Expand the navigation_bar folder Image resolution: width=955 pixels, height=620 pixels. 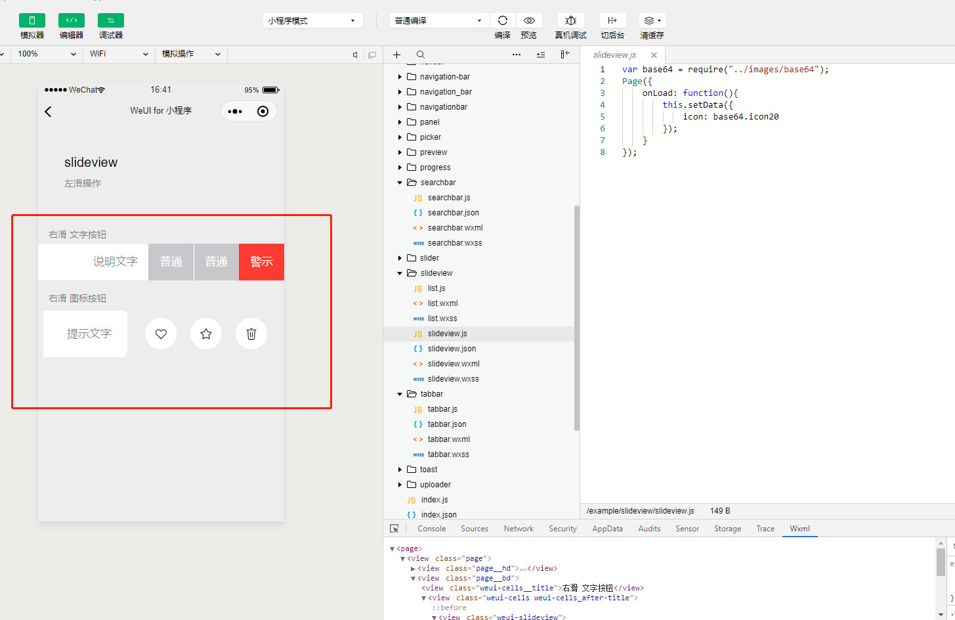click(x=400, y=92)
